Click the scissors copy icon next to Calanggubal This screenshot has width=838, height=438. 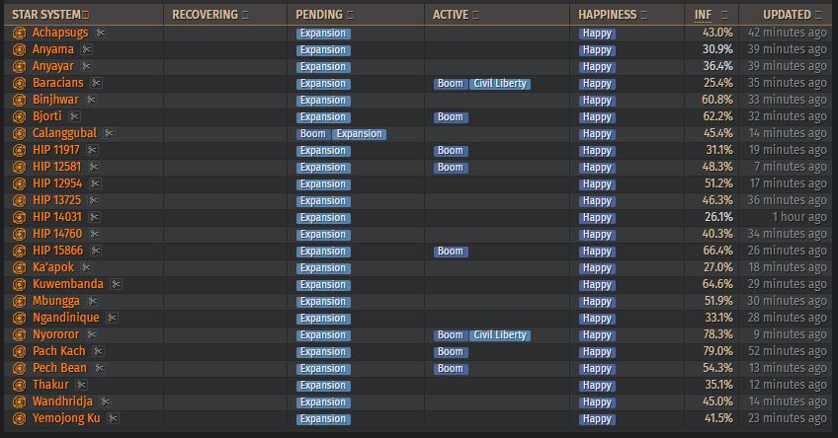(x=109, y=133)
